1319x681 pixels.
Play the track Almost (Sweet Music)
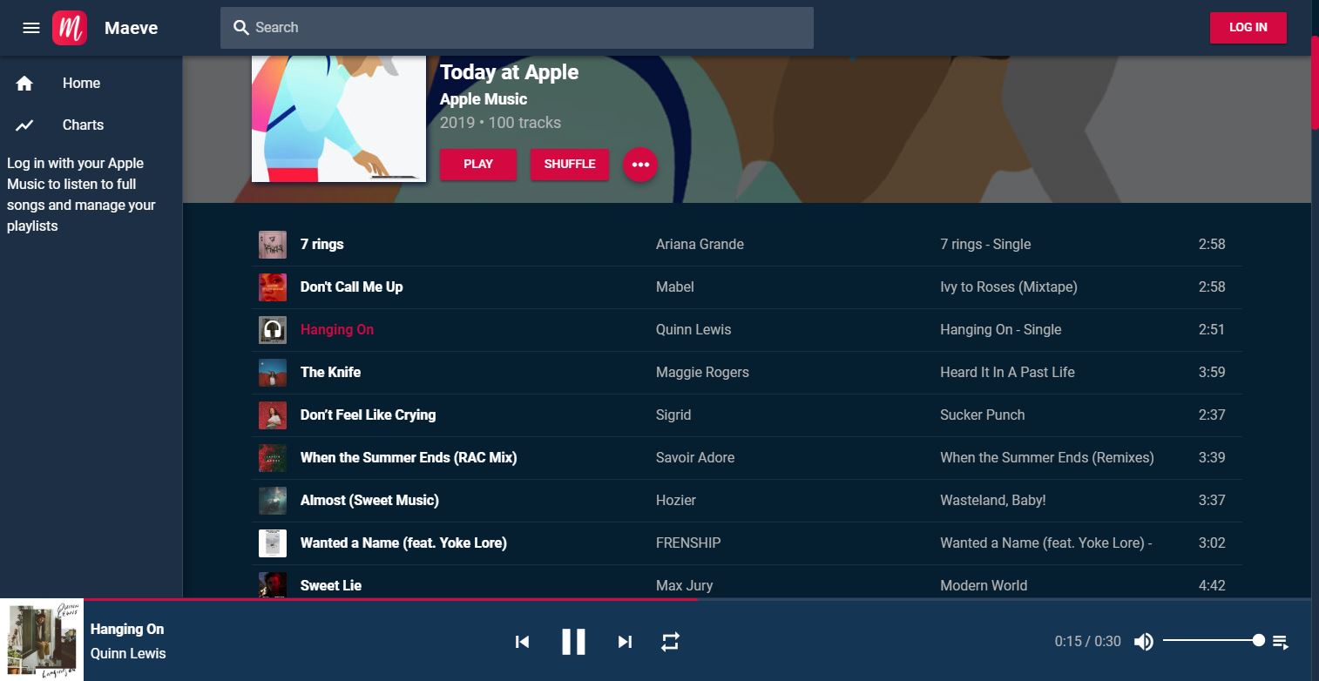[x=369, y=501]
